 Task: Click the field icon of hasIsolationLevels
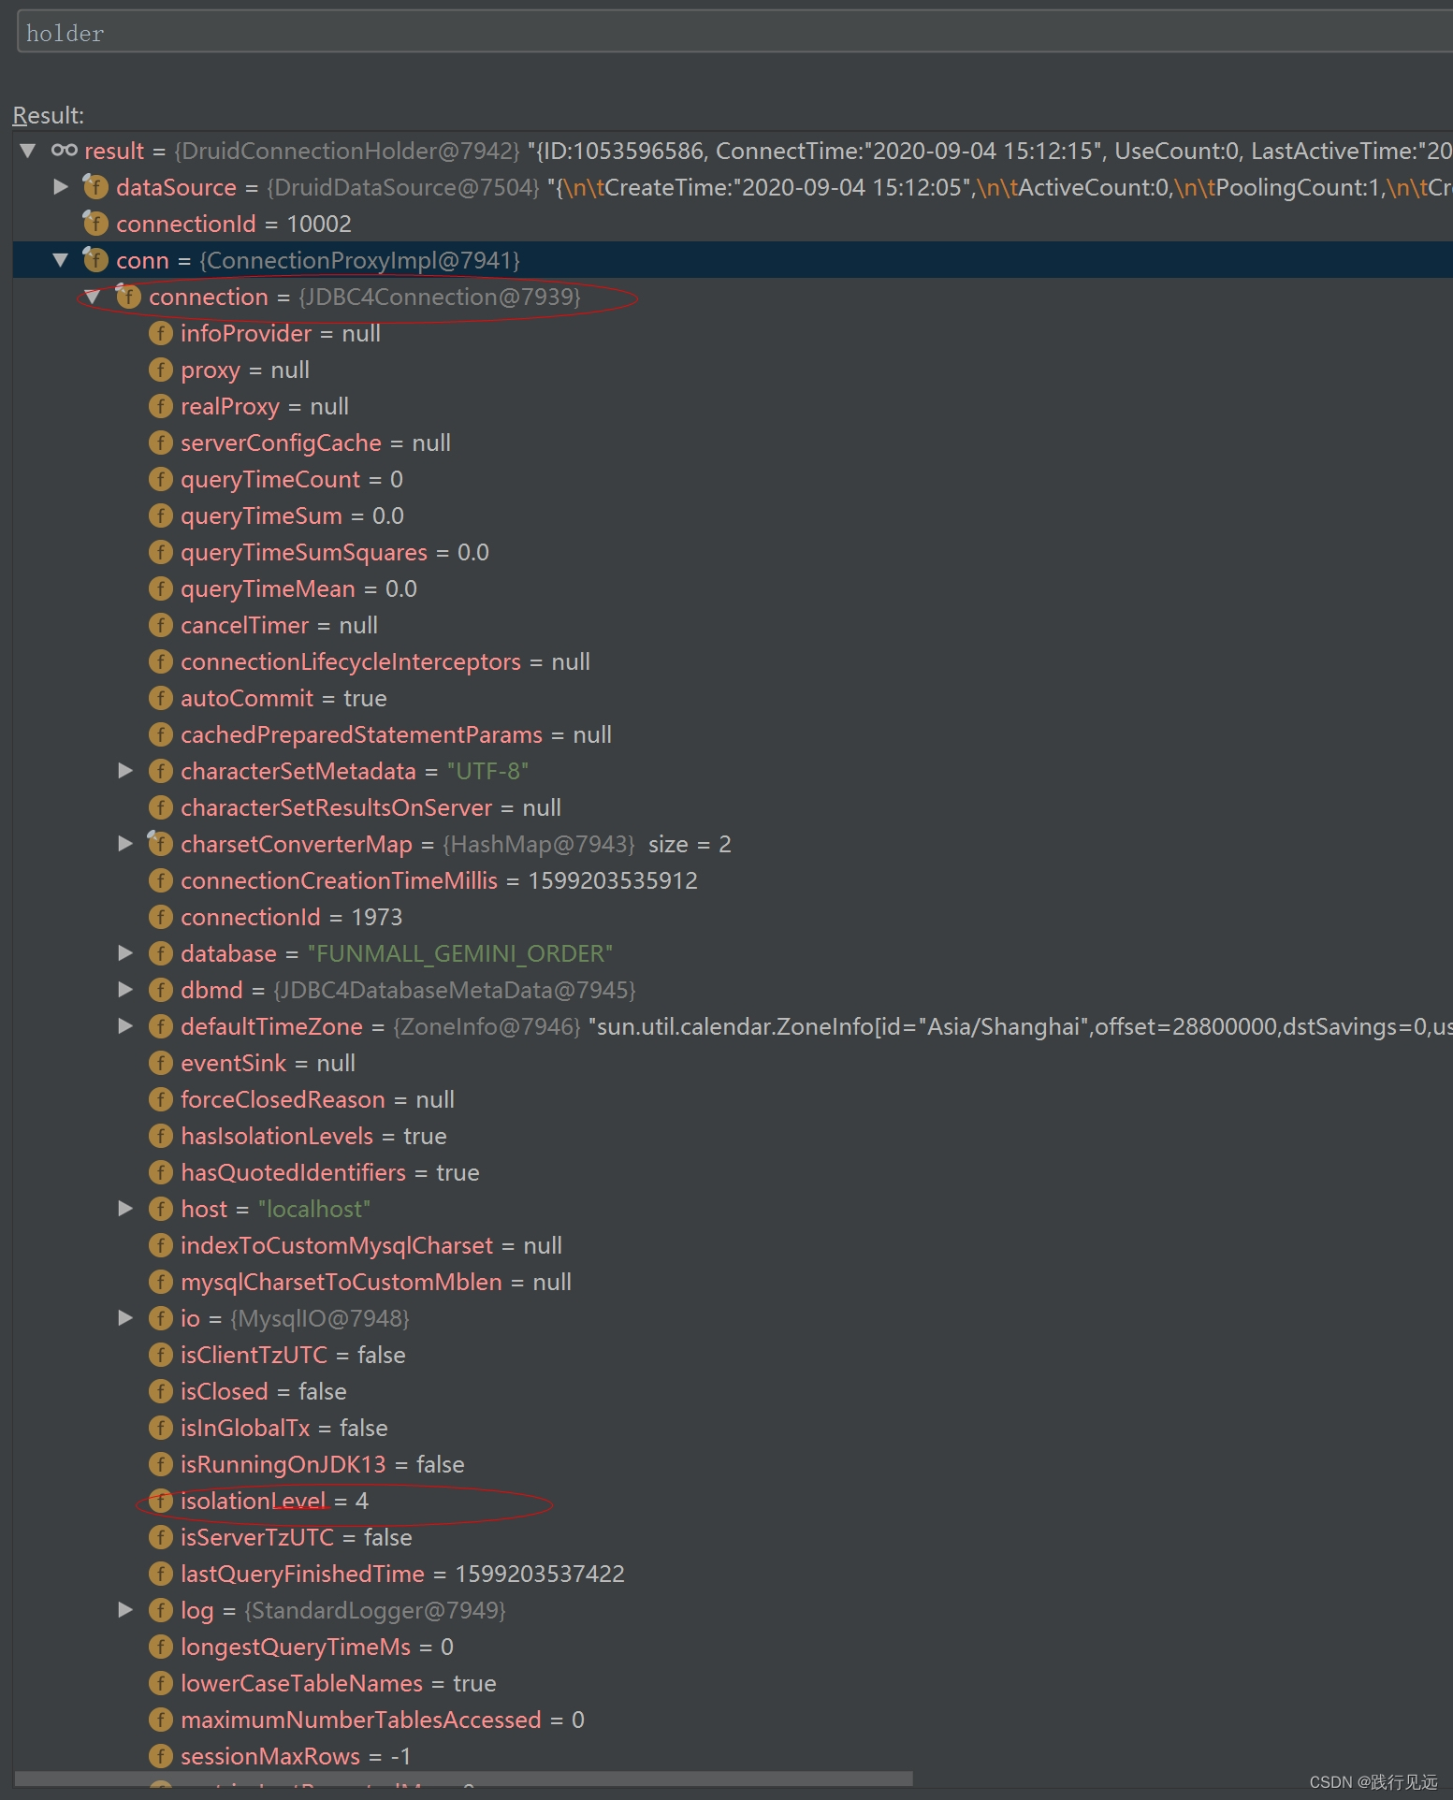[x=161, y=1136]
